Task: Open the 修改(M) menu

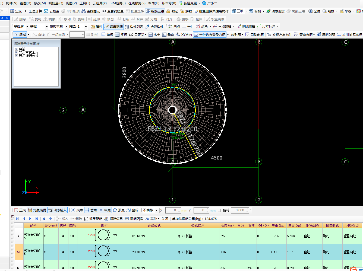Action: (x=40, y=3)
